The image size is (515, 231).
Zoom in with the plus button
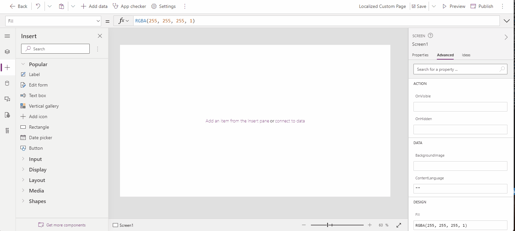370,225
